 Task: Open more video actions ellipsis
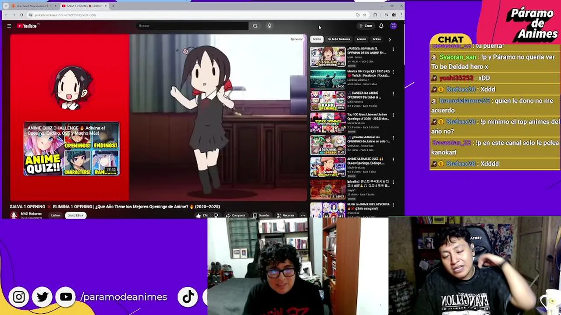(x=303, y=215)
